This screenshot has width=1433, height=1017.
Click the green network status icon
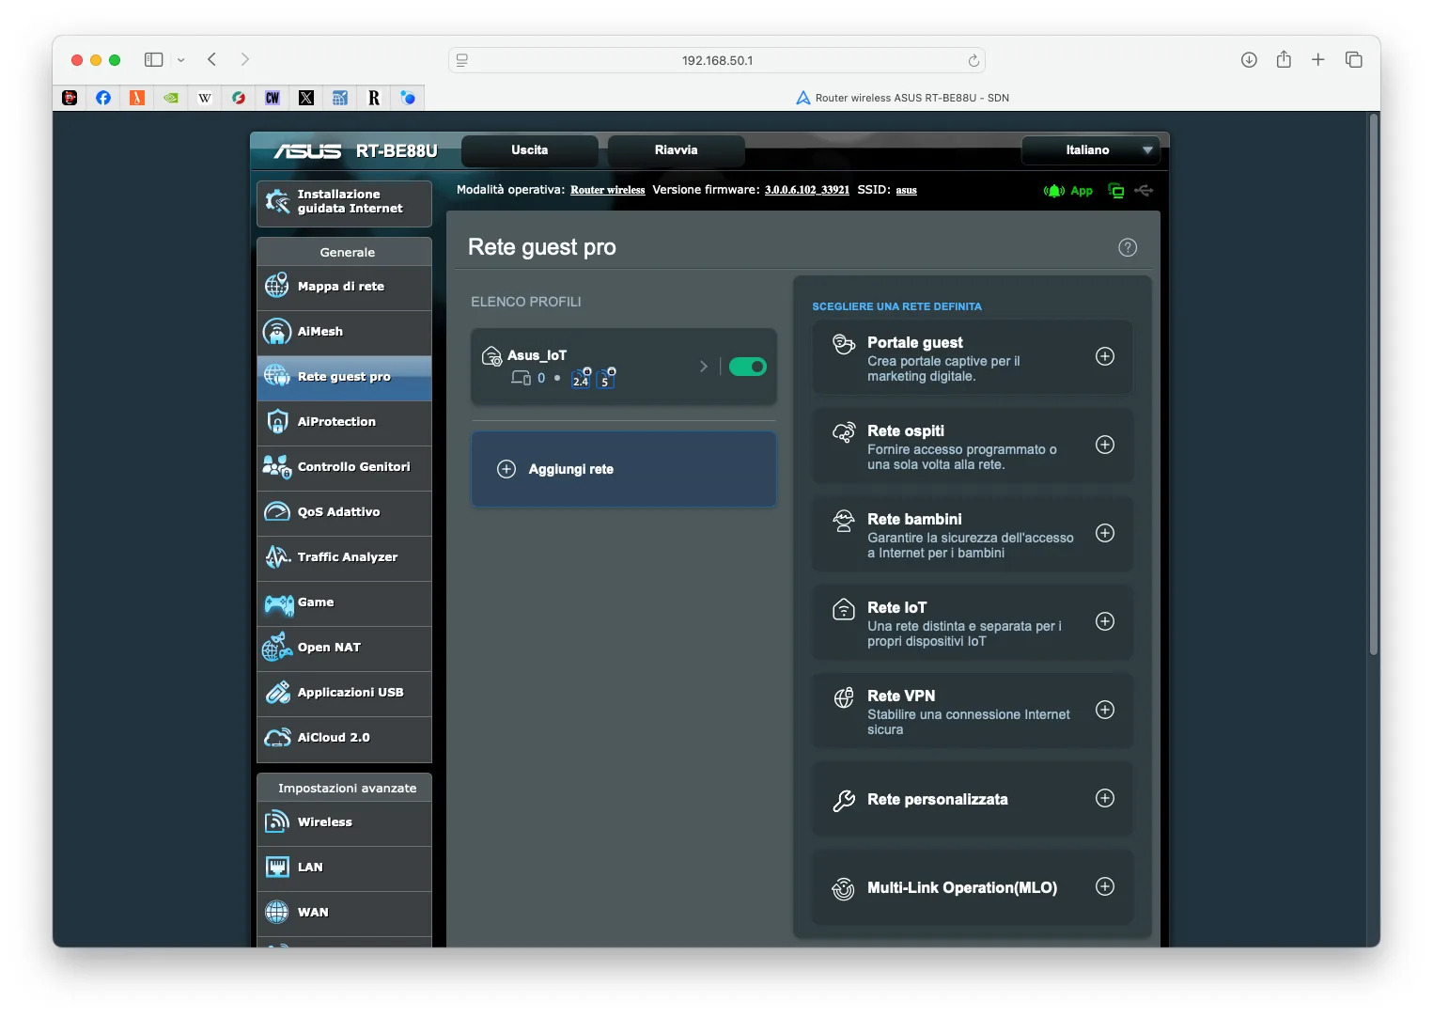1116,191
